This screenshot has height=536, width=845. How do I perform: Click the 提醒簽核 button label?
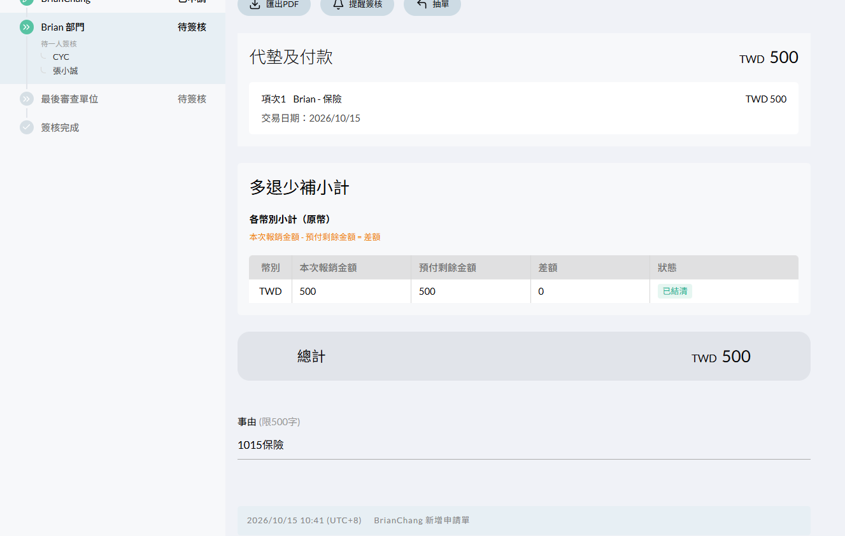[366, 4]
